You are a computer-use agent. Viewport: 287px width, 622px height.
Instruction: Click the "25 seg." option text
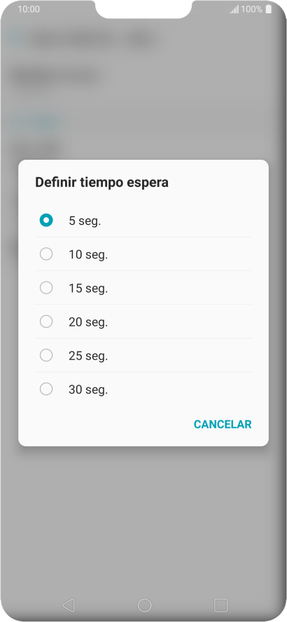[x=88, y=356]
